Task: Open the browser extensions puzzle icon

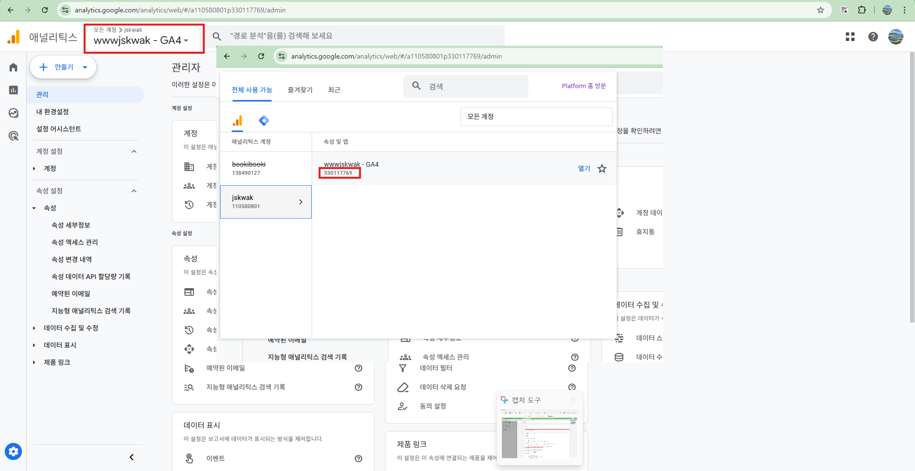Action: tap(862, 10)
